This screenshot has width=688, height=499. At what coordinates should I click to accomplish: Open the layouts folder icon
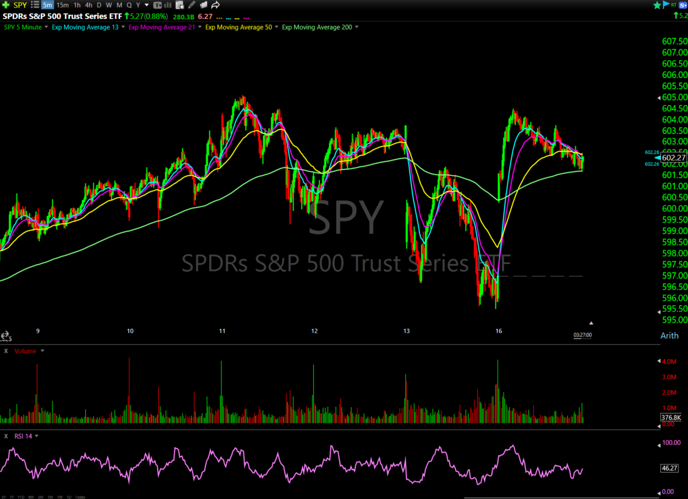pos(203,5)
